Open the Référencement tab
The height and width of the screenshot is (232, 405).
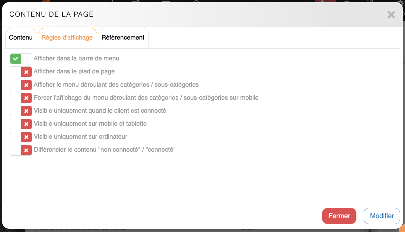coord(123,38)
